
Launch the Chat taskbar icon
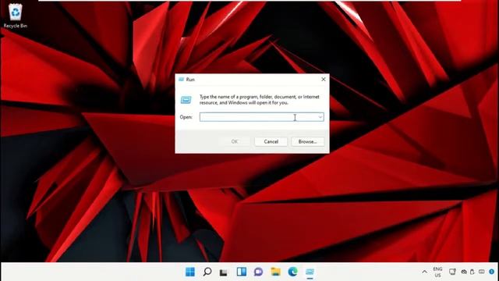(x=258, y=272)
